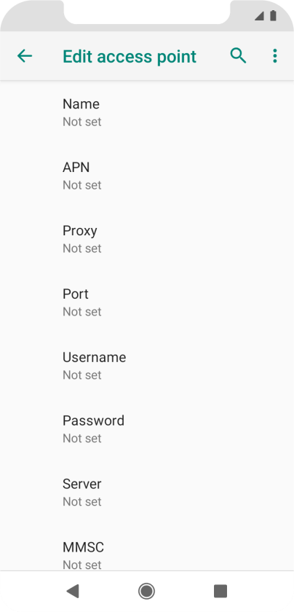The height and width of the screenshot is (612, 294).
Task: Tap the Home circle navigation button
Action: coord(146,591)
